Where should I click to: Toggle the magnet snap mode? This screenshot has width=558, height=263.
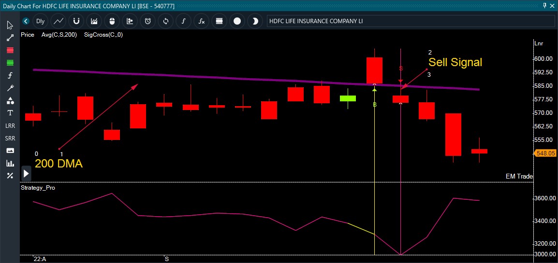tap(76, 21)
